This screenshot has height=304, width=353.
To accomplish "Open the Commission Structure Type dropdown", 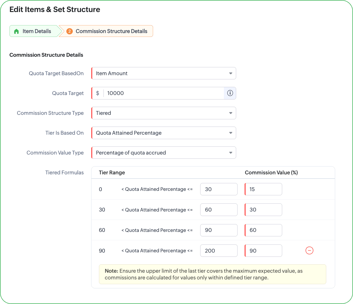I will click(164, 113).
